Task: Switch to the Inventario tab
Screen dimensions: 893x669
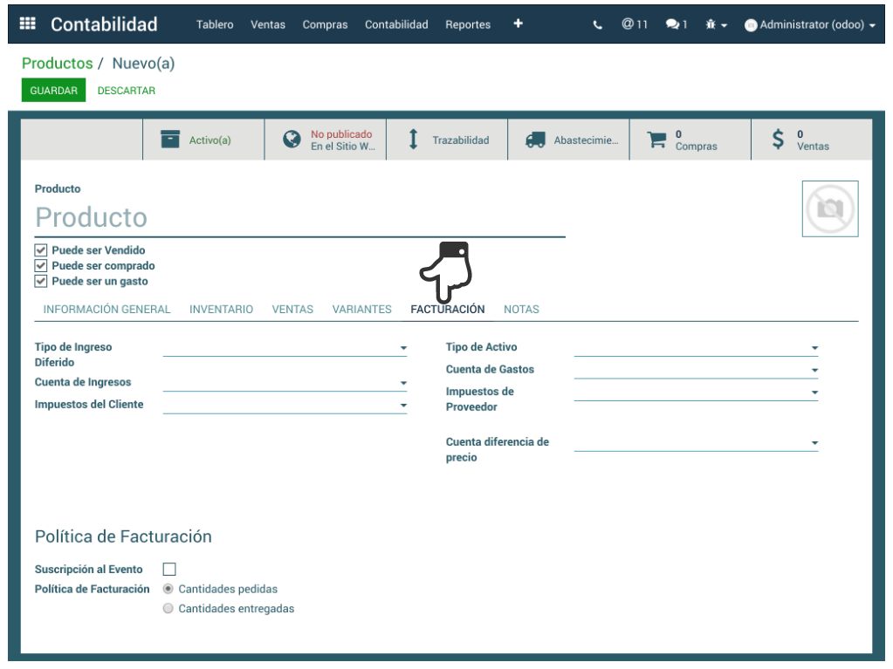Action: [221, 310]
